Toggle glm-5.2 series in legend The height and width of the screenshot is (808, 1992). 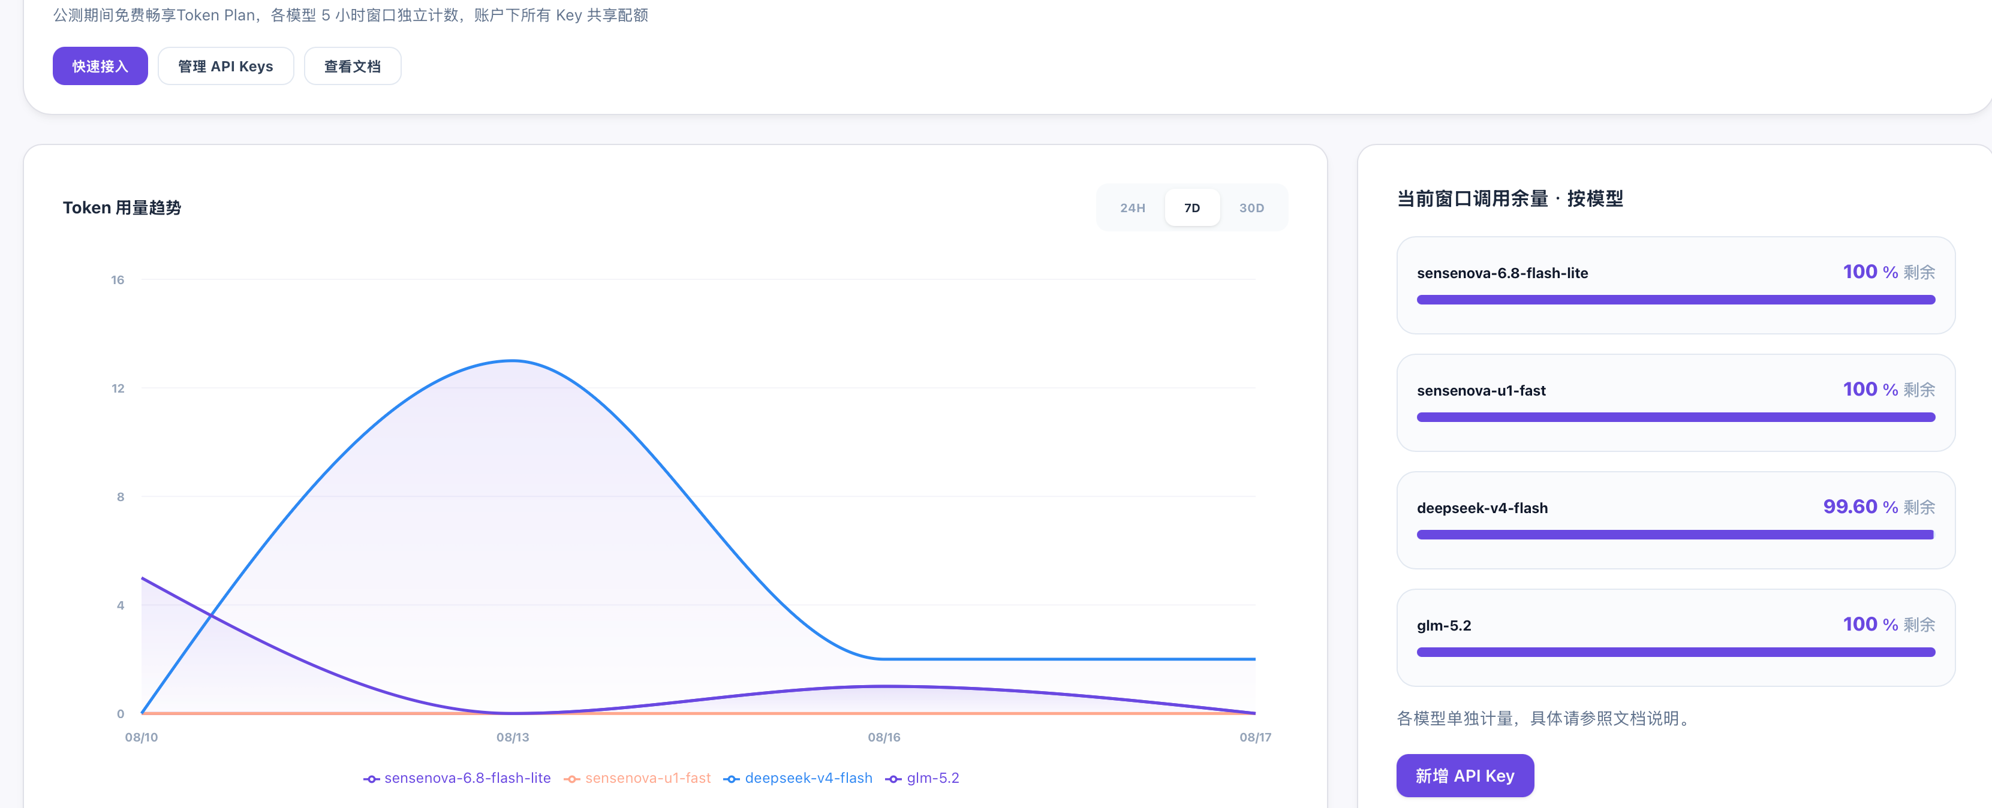(x=922, y=778)
